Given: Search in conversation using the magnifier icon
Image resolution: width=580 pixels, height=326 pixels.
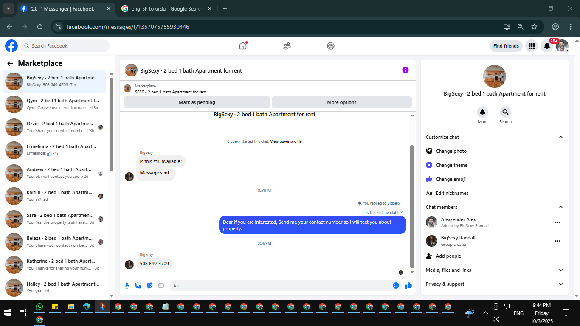Looking at the screenshot, I should 505,112.
